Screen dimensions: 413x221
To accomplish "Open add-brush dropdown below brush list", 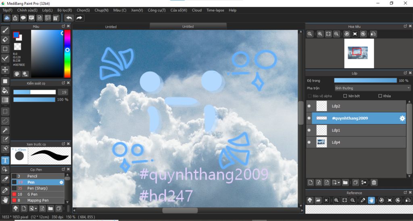I will tap(33, 209).
